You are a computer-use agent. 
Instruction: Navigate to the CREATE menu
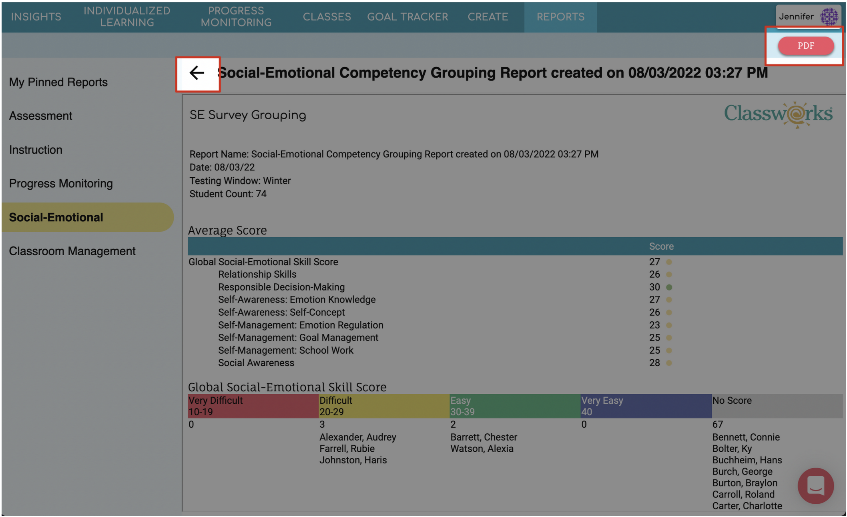click(488, 17)
